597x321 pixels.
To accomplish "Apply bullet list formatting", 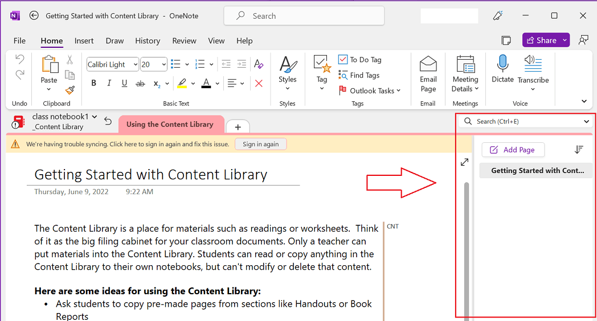I will (175, 64).
